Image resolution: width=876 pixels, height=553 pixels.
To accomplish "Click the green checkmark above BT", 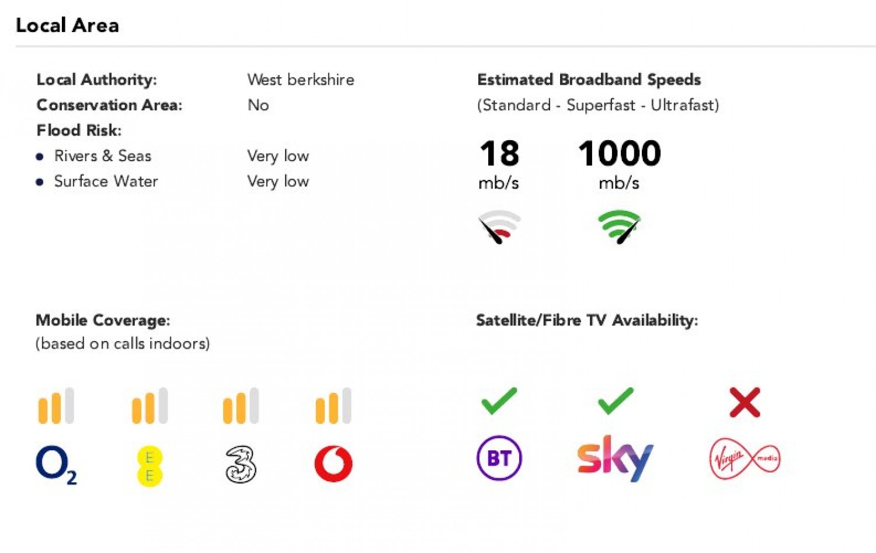I will click(499, 401).
